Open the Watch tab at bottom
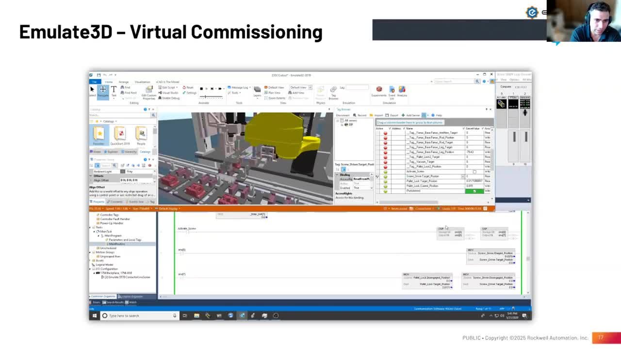Viewport: 621px width, 349px height. tap(131, 302)
